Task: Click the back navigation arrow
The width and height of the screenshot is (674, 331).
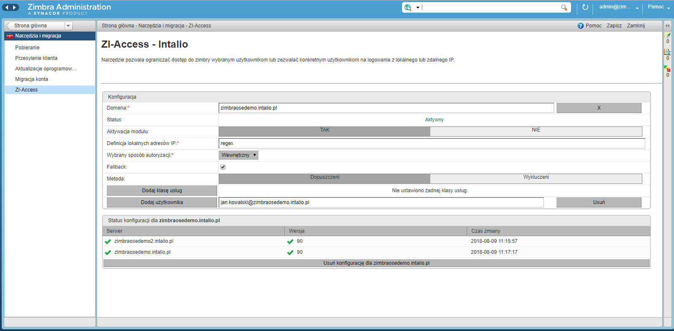Action: coord(7,7)
